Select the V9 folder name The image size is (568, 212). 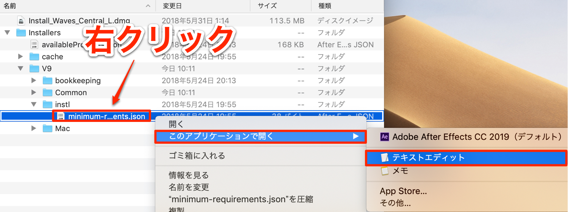pos(47,69)
